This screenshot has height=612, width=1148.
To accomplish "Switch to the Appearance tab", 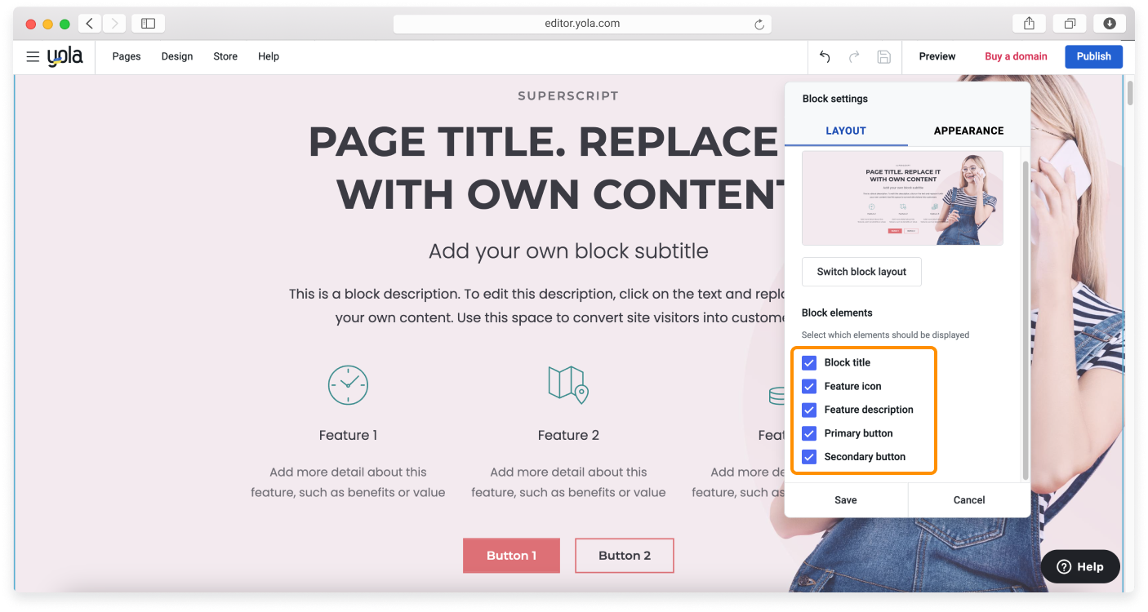I will pyautogui.click(x=968, y=131).
